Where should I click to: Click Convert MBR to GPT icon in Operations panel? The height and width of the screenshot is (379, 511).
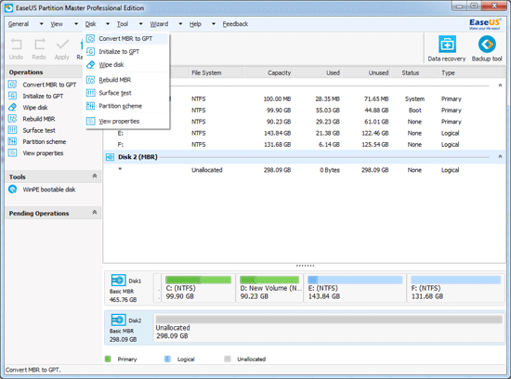click(x=12, y=85)
